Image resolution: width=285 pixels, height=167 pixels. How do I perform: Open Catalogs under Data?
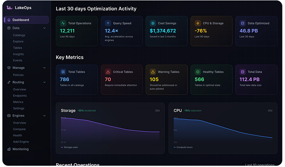click(x=19, y=35)
